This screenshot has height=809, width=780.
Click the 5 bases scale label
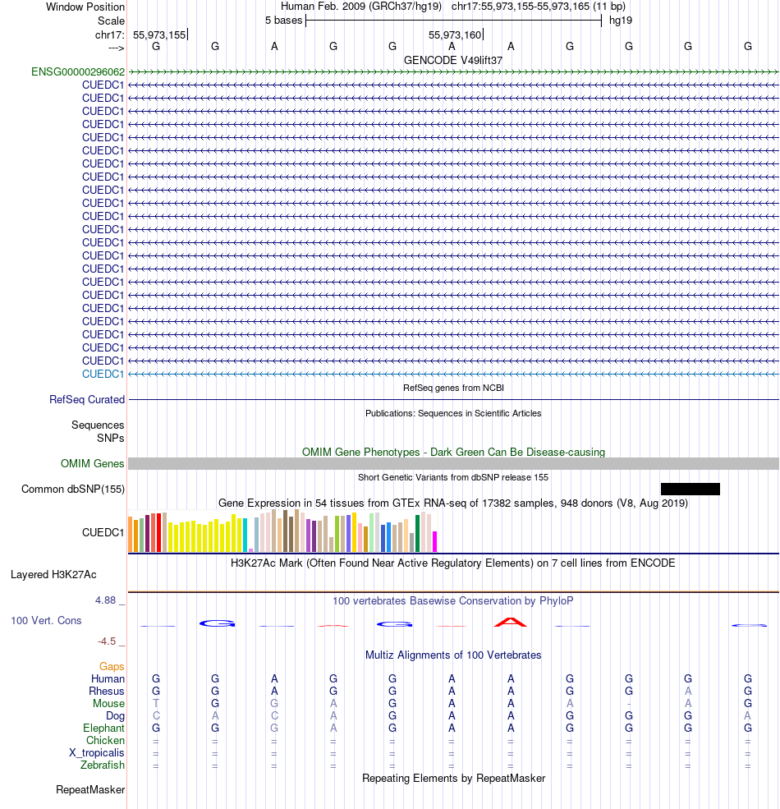pos(284,21)
